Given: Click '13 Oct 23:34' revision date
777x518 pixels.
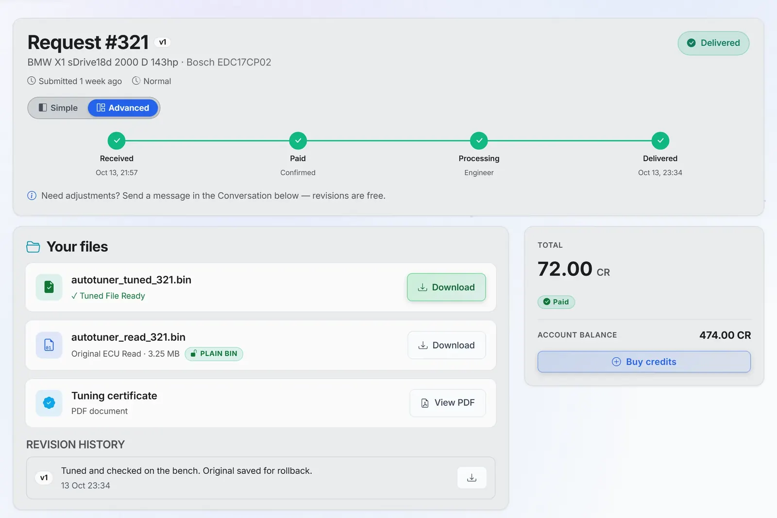Looking at the screenshot, I should [x=85, y=485].
